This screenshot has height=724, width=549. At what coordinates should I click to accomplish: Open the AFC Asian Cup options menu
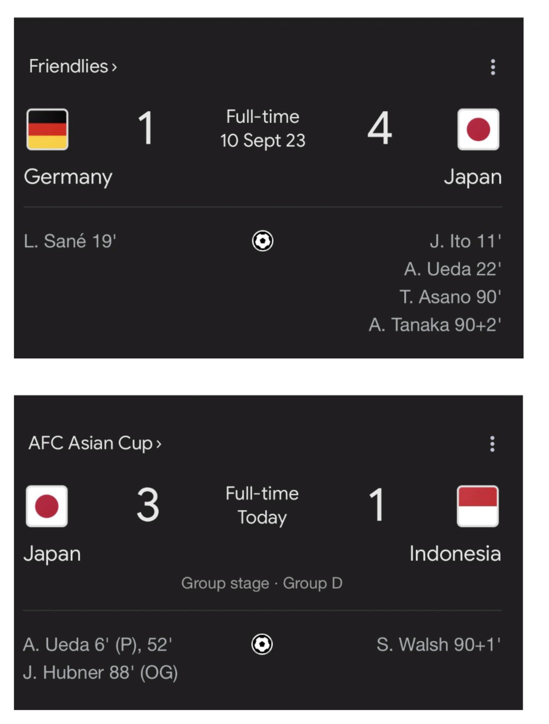click(x=492, y=444)
